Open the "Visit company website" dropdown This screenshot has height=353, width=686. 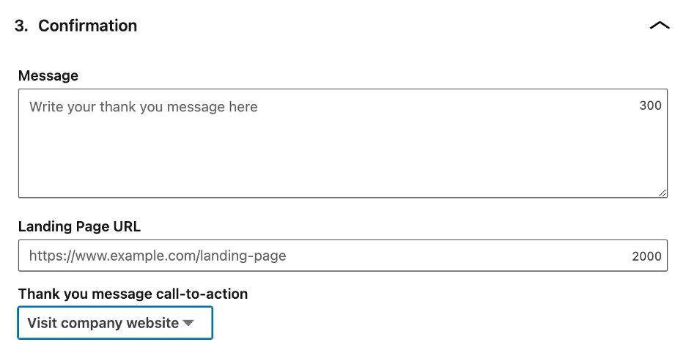point(115,323)
